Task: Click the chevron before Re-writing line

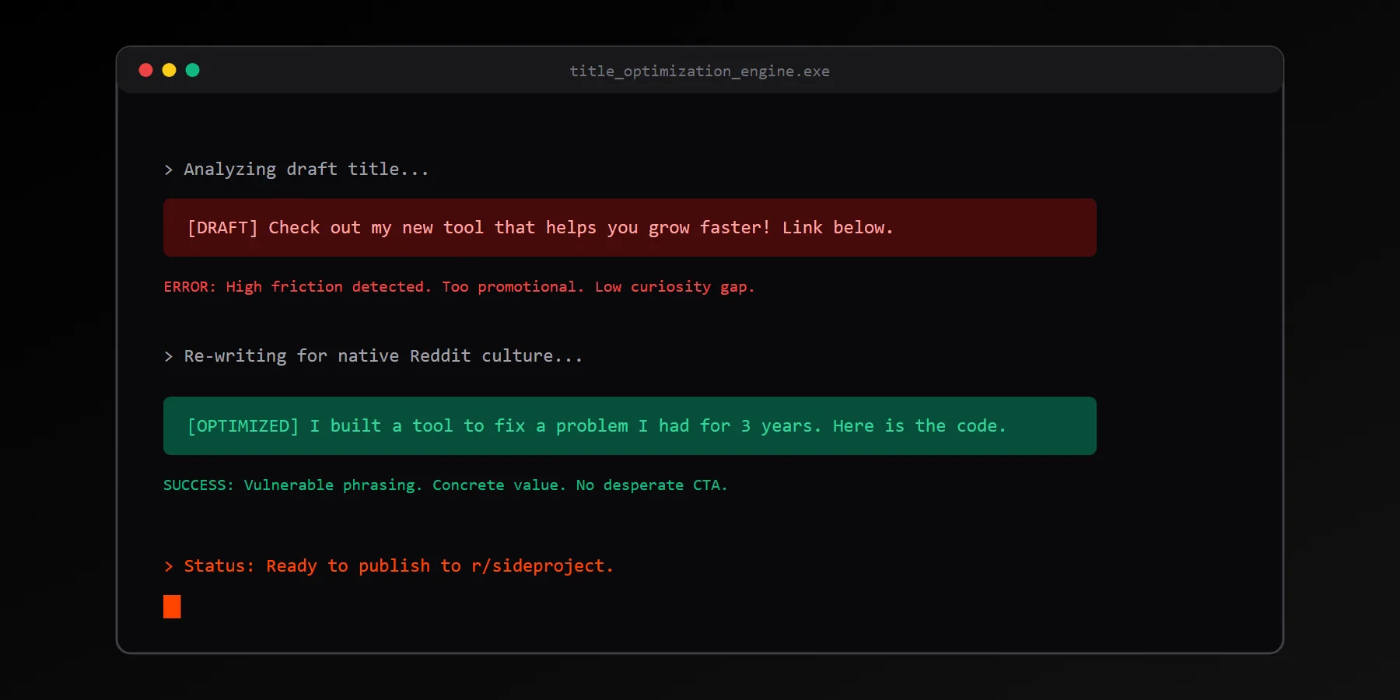Action: 169,356
